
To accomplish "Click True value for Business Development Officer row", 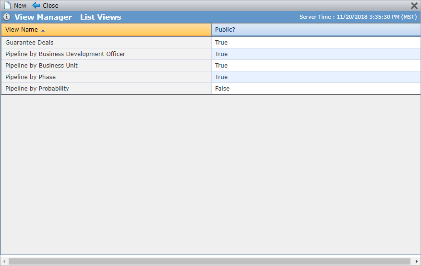I will [221, 54].
